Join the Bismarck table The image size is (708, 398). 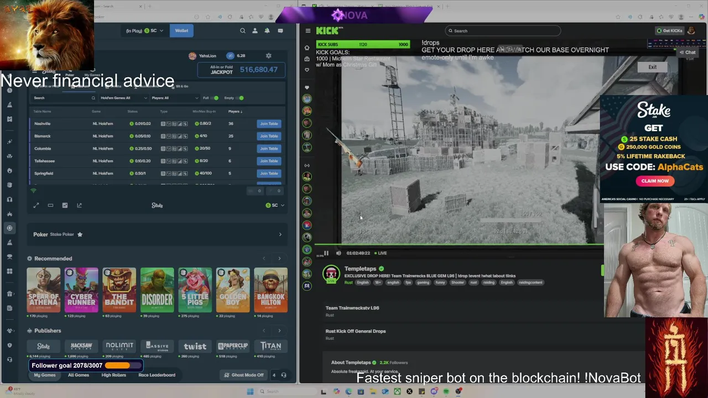tap(269, 136)
